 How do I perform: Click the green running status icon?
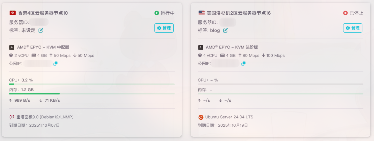click(156, 13)
